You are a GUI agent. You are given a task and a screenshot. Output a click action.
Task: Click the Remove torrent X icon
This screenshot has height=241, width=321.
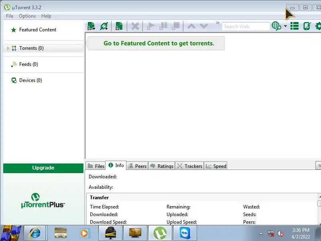point(135,26)
